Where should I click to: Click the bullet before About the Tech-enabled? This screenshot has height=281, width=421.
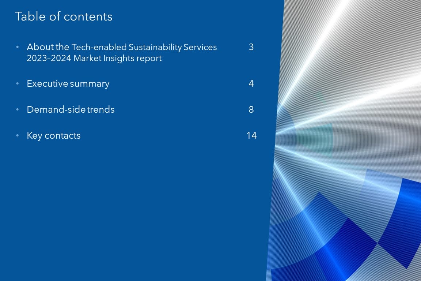tap(17, 47)
